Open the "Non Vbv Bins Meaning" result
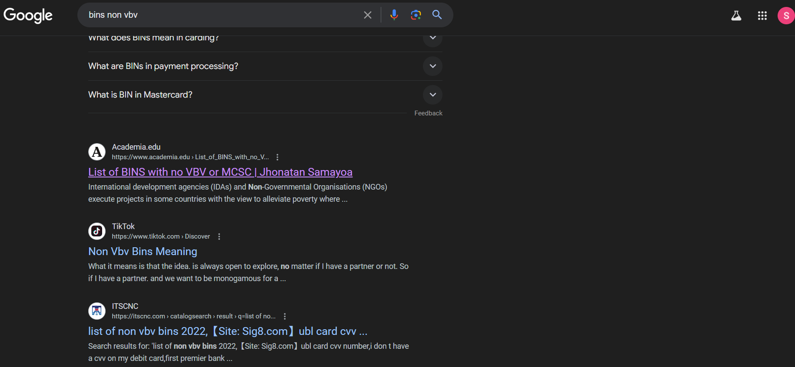The width and height of the screenshot is (795, 367). (143, 252)
